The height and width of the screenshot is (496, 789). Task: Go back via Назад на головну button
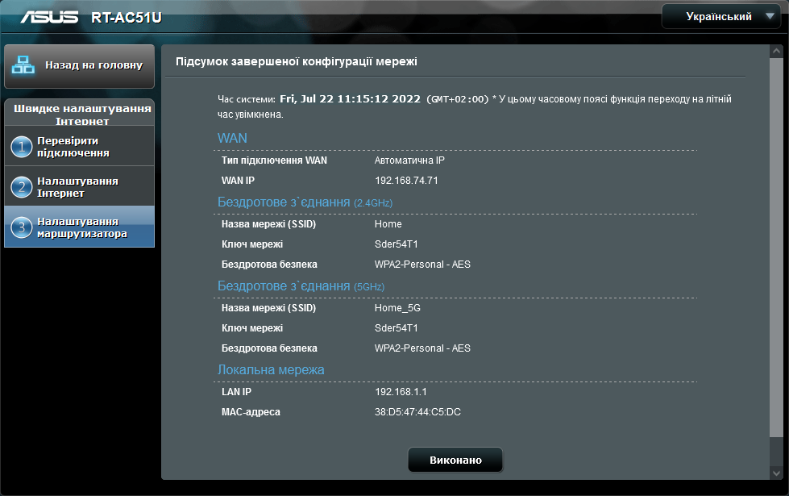(x=80, y=66)
